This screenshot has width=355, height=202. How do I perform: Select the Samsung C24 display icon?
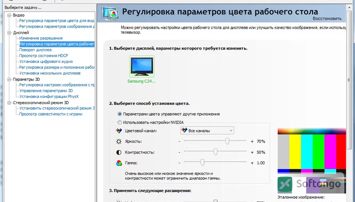pyautogui.click(x=142, y=66)
